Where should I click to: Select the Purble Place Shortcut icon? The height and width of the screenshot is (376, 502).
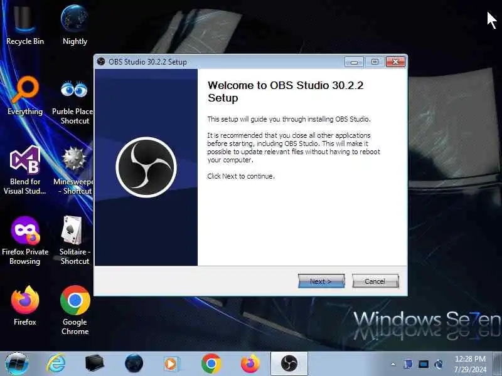75,102
